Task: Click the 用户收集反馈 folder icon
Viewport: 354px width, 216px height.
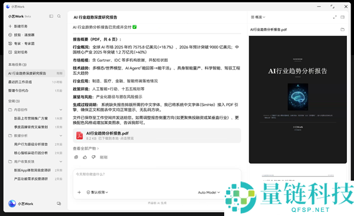Action: click(x=10, y=161)
